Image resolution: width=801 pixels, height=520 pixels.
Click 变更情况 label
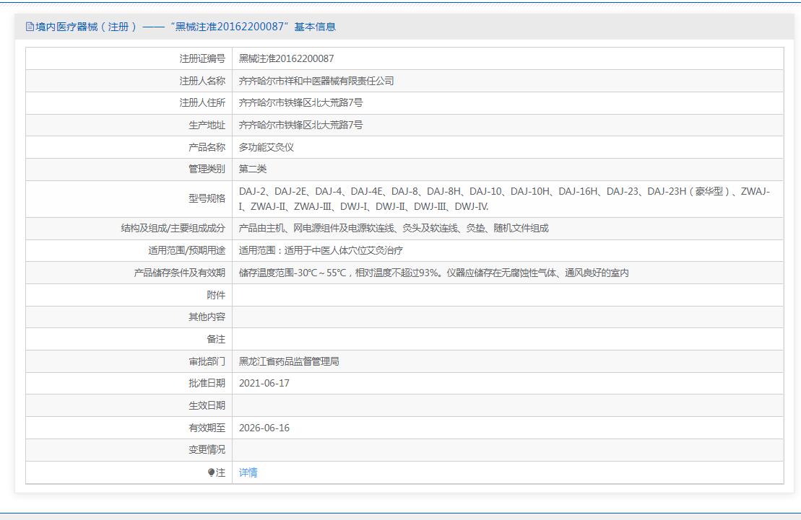[207, 449]
